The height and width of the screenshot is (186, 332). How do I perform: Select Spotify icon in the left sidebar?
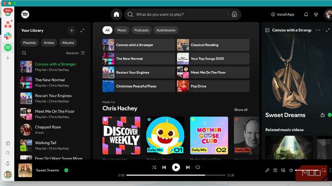pos(8,48)
